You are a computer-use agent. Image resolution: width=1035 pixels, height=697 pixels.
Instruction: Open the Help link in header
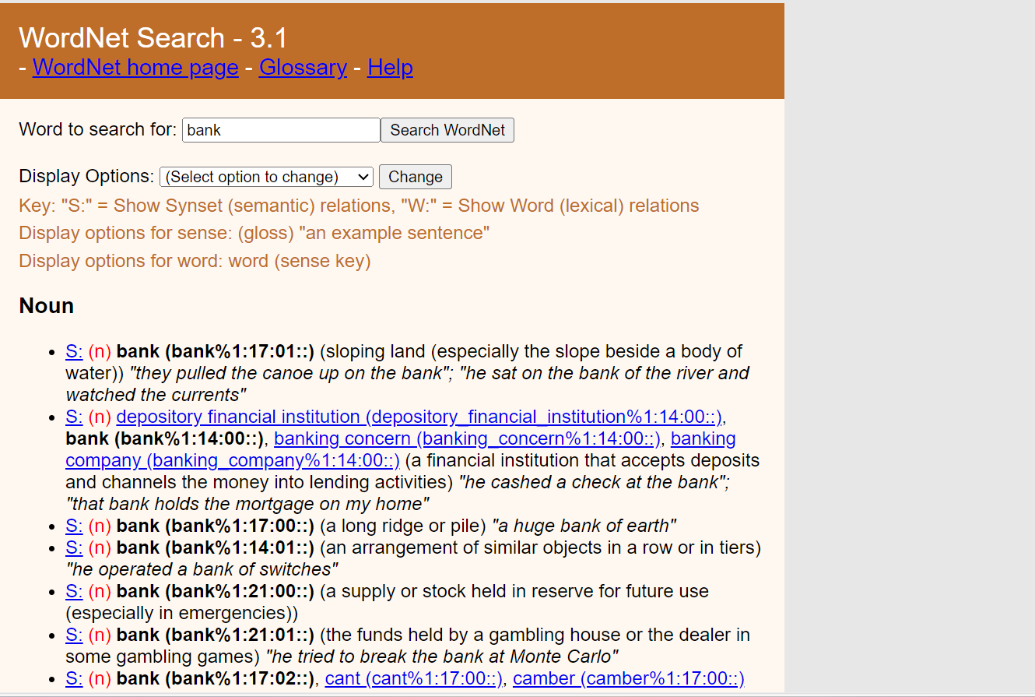(x=390, y=68)
